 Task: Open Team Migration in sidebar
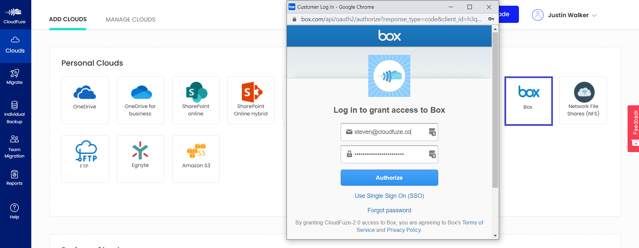point(14,147)
